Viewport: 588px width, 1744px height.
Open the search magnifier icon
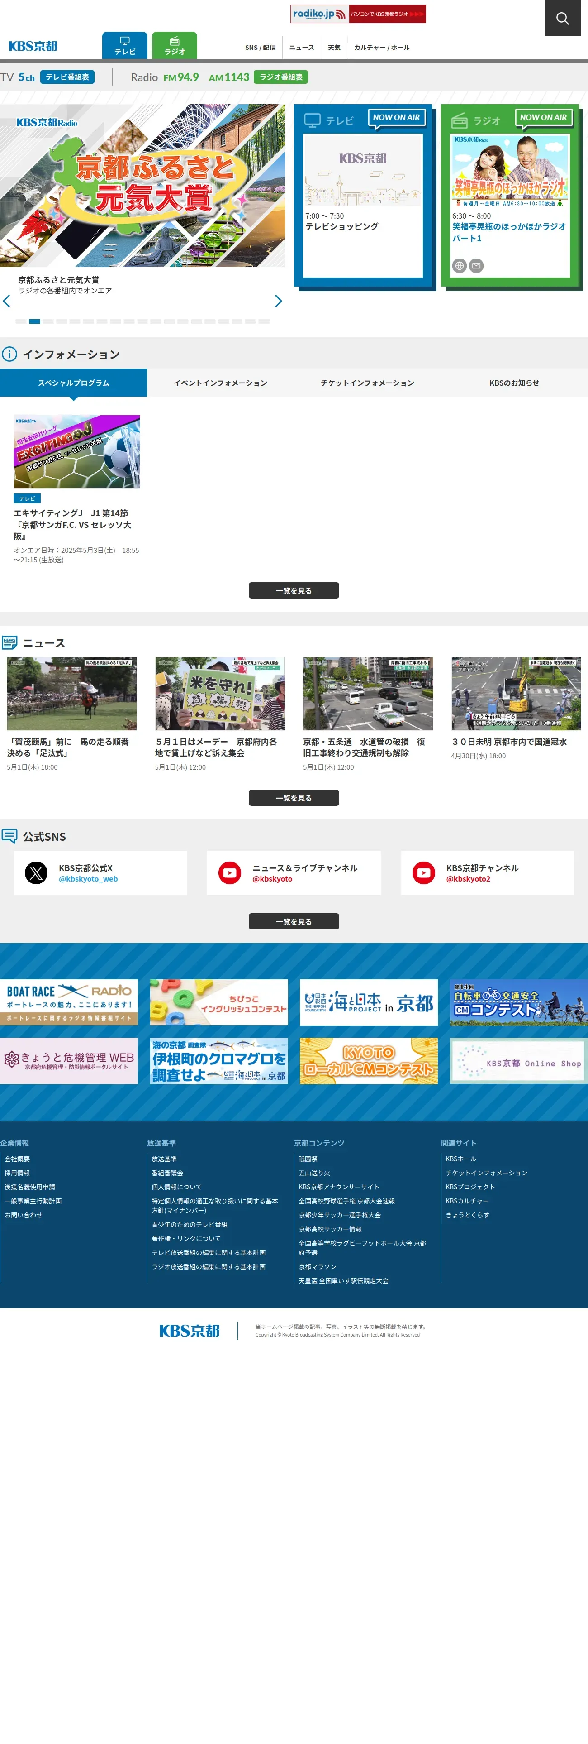[x=562, y=18]
